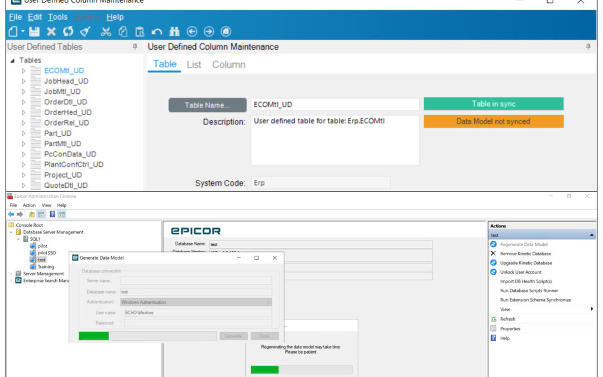Expand the Project_UD tree node
The width and height of the screenshot is (603, 377).
click(23, 175)
